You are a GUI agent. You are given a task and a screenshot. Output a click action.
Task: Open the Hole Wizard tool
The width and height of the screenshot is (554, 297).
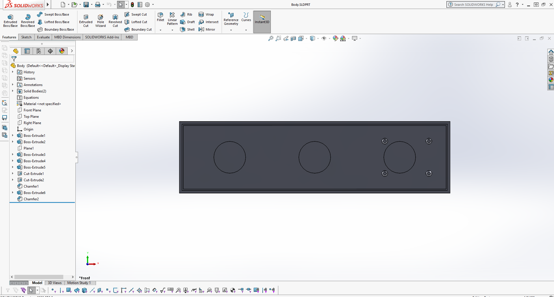pyautogui.click(x=100, y=20)
